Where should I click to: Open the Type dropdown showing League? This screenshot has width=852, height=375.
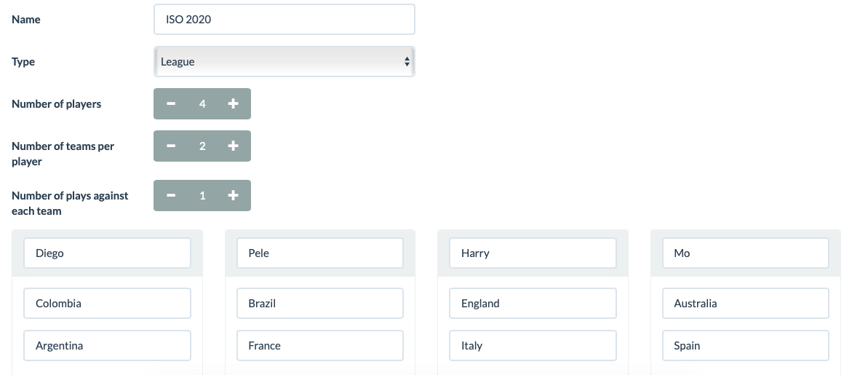click(x=284, y=61)
